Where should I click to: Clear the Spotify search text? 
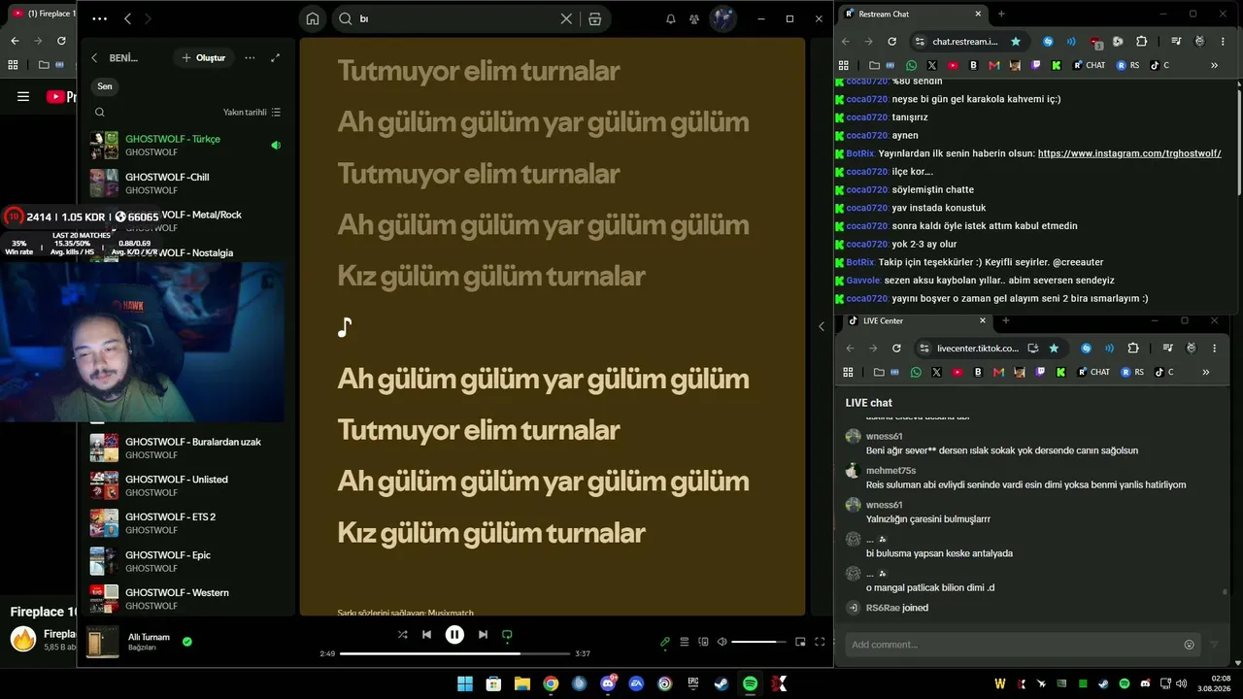point(566,18)
